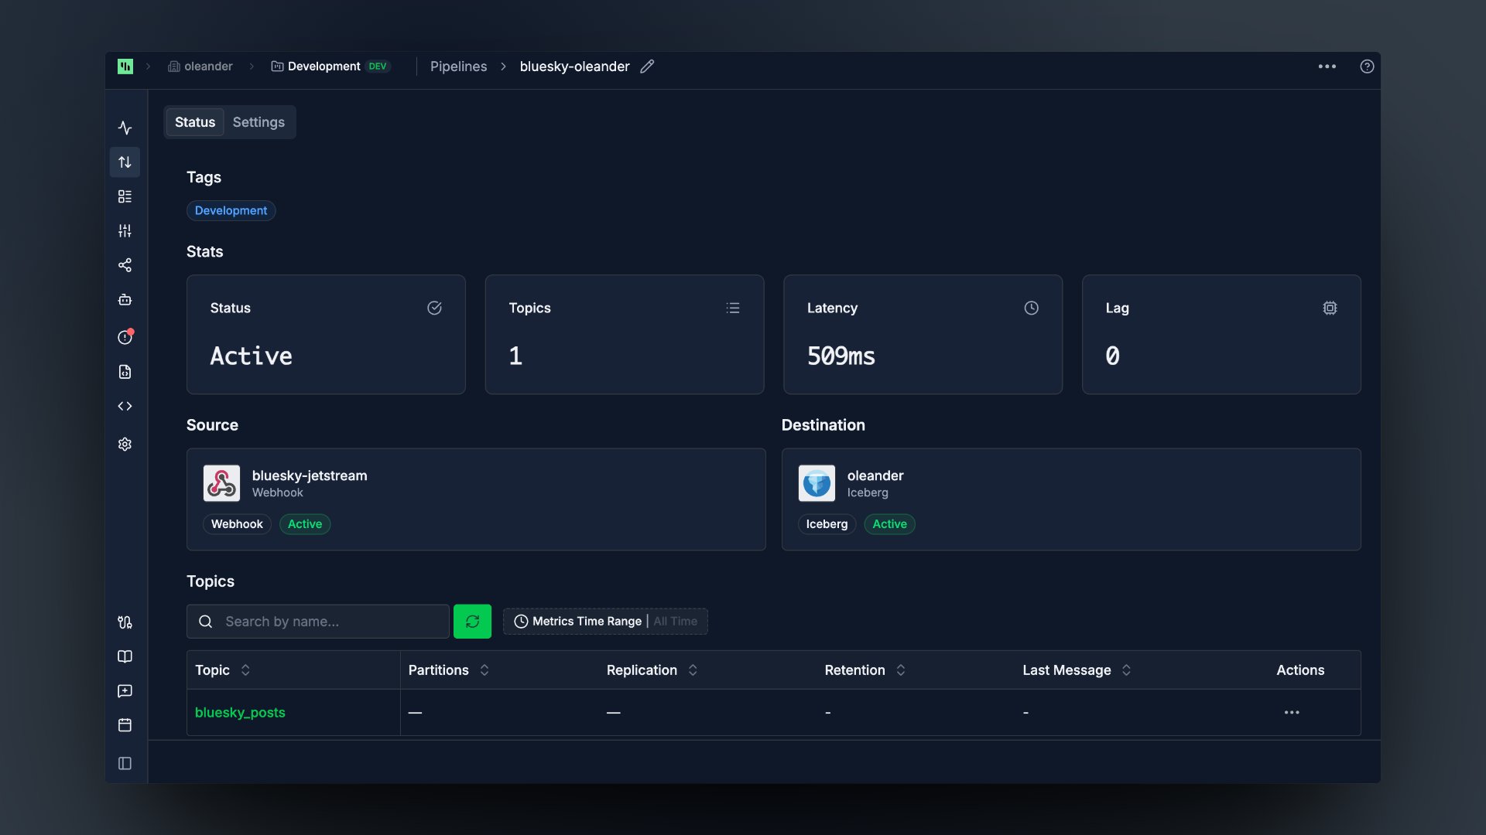The image size is (1486, 835).
Task: Open the help question mark icon
Action: [x=1367, y=66]
